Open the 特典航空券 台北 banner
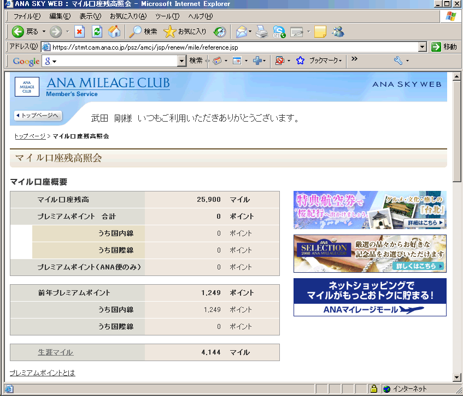The image size is (463, 396). pos(370,210)
